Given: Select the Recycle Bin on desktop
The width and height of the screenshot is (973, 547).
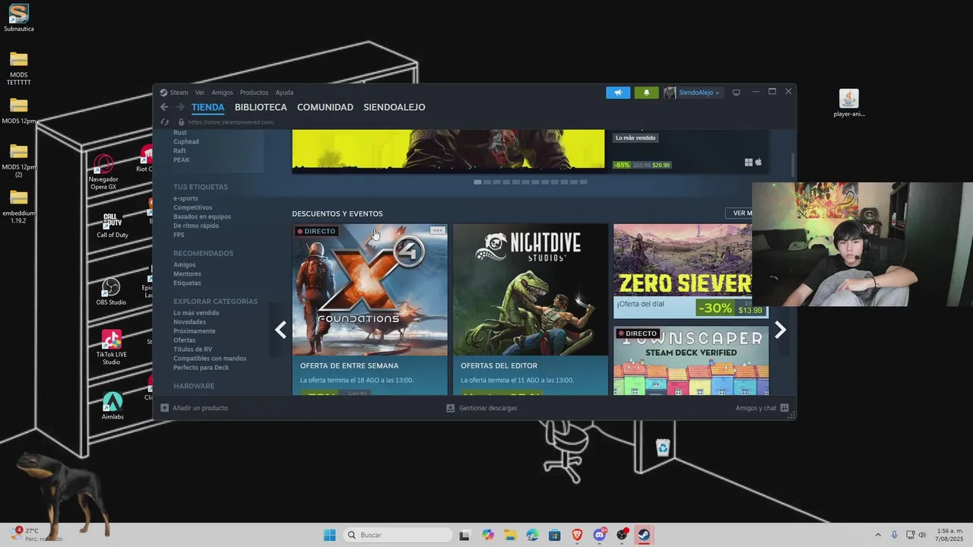Looking at the screenshot, I should click(x=663, y=447).
